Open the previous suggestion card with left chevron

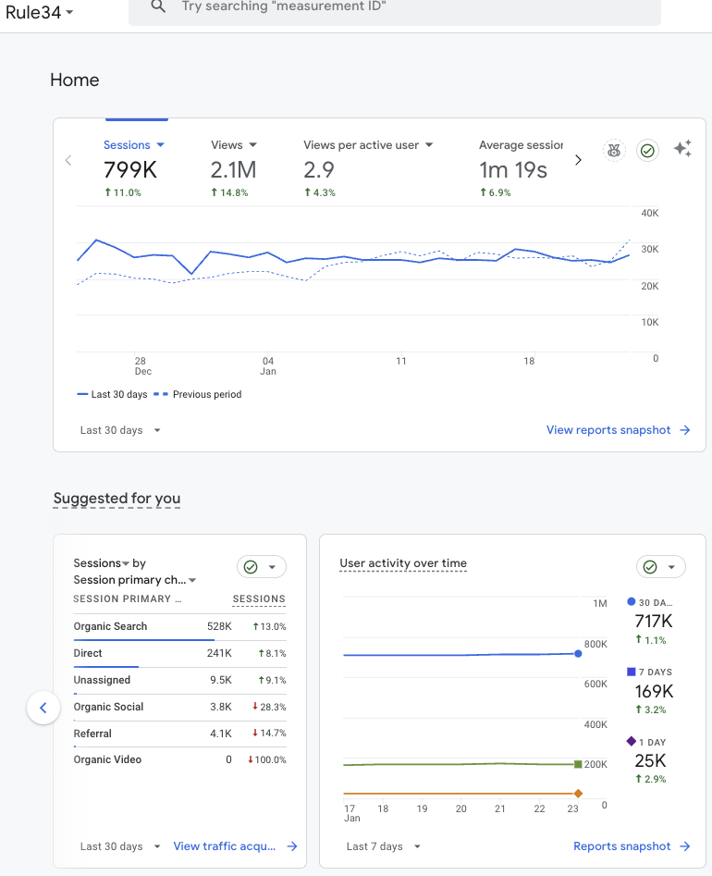[x=43, y=708]
